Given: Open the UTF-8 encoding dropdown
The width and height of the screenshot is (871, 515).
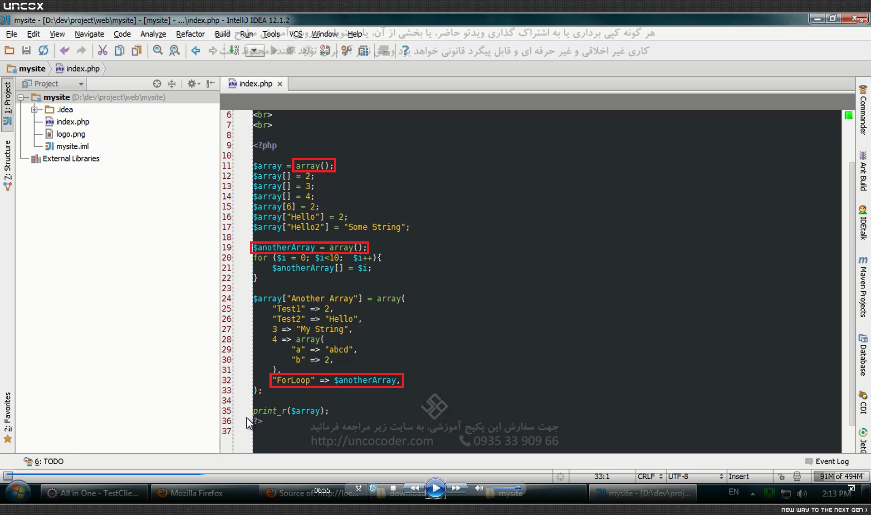Looking at the screenshot, I should [695, 476].
